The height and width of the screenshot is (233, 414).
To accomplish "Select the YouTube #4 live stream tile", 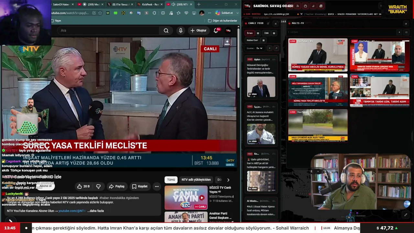I will [380, 90].
